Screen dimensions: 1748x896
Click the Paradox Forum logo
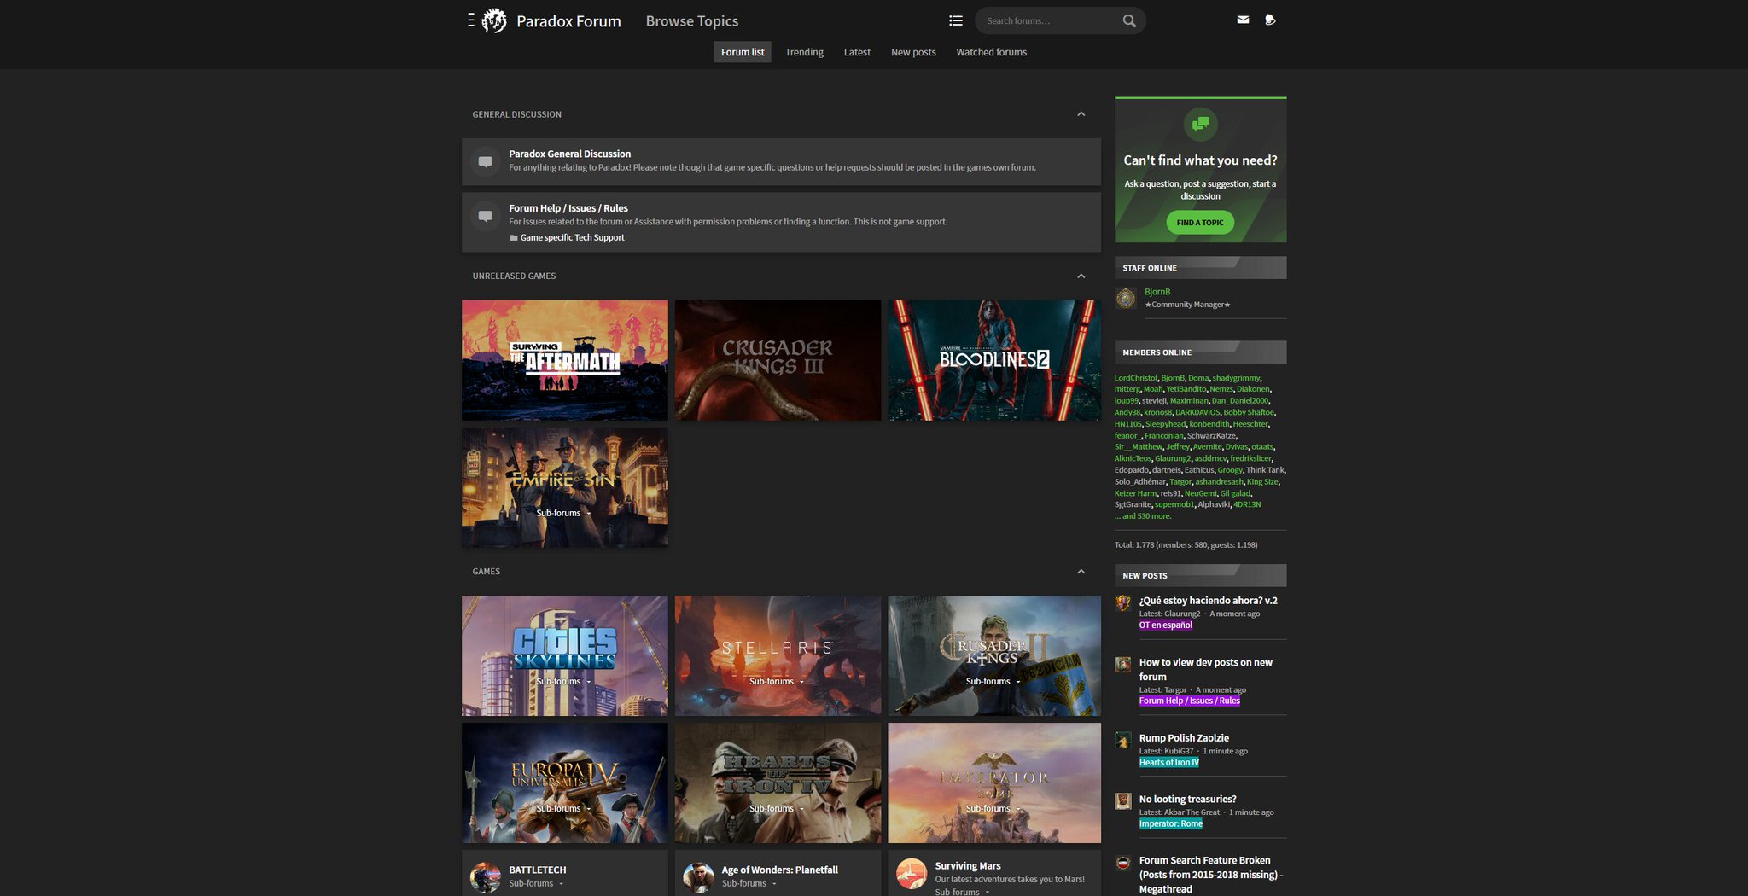click(494, 20)
